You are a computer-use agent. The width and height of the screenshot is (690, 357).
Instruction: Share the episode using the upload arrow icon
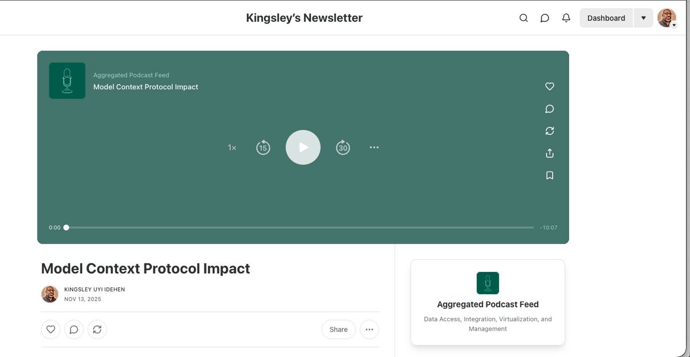pyautogui.click(x=549, y=153)
